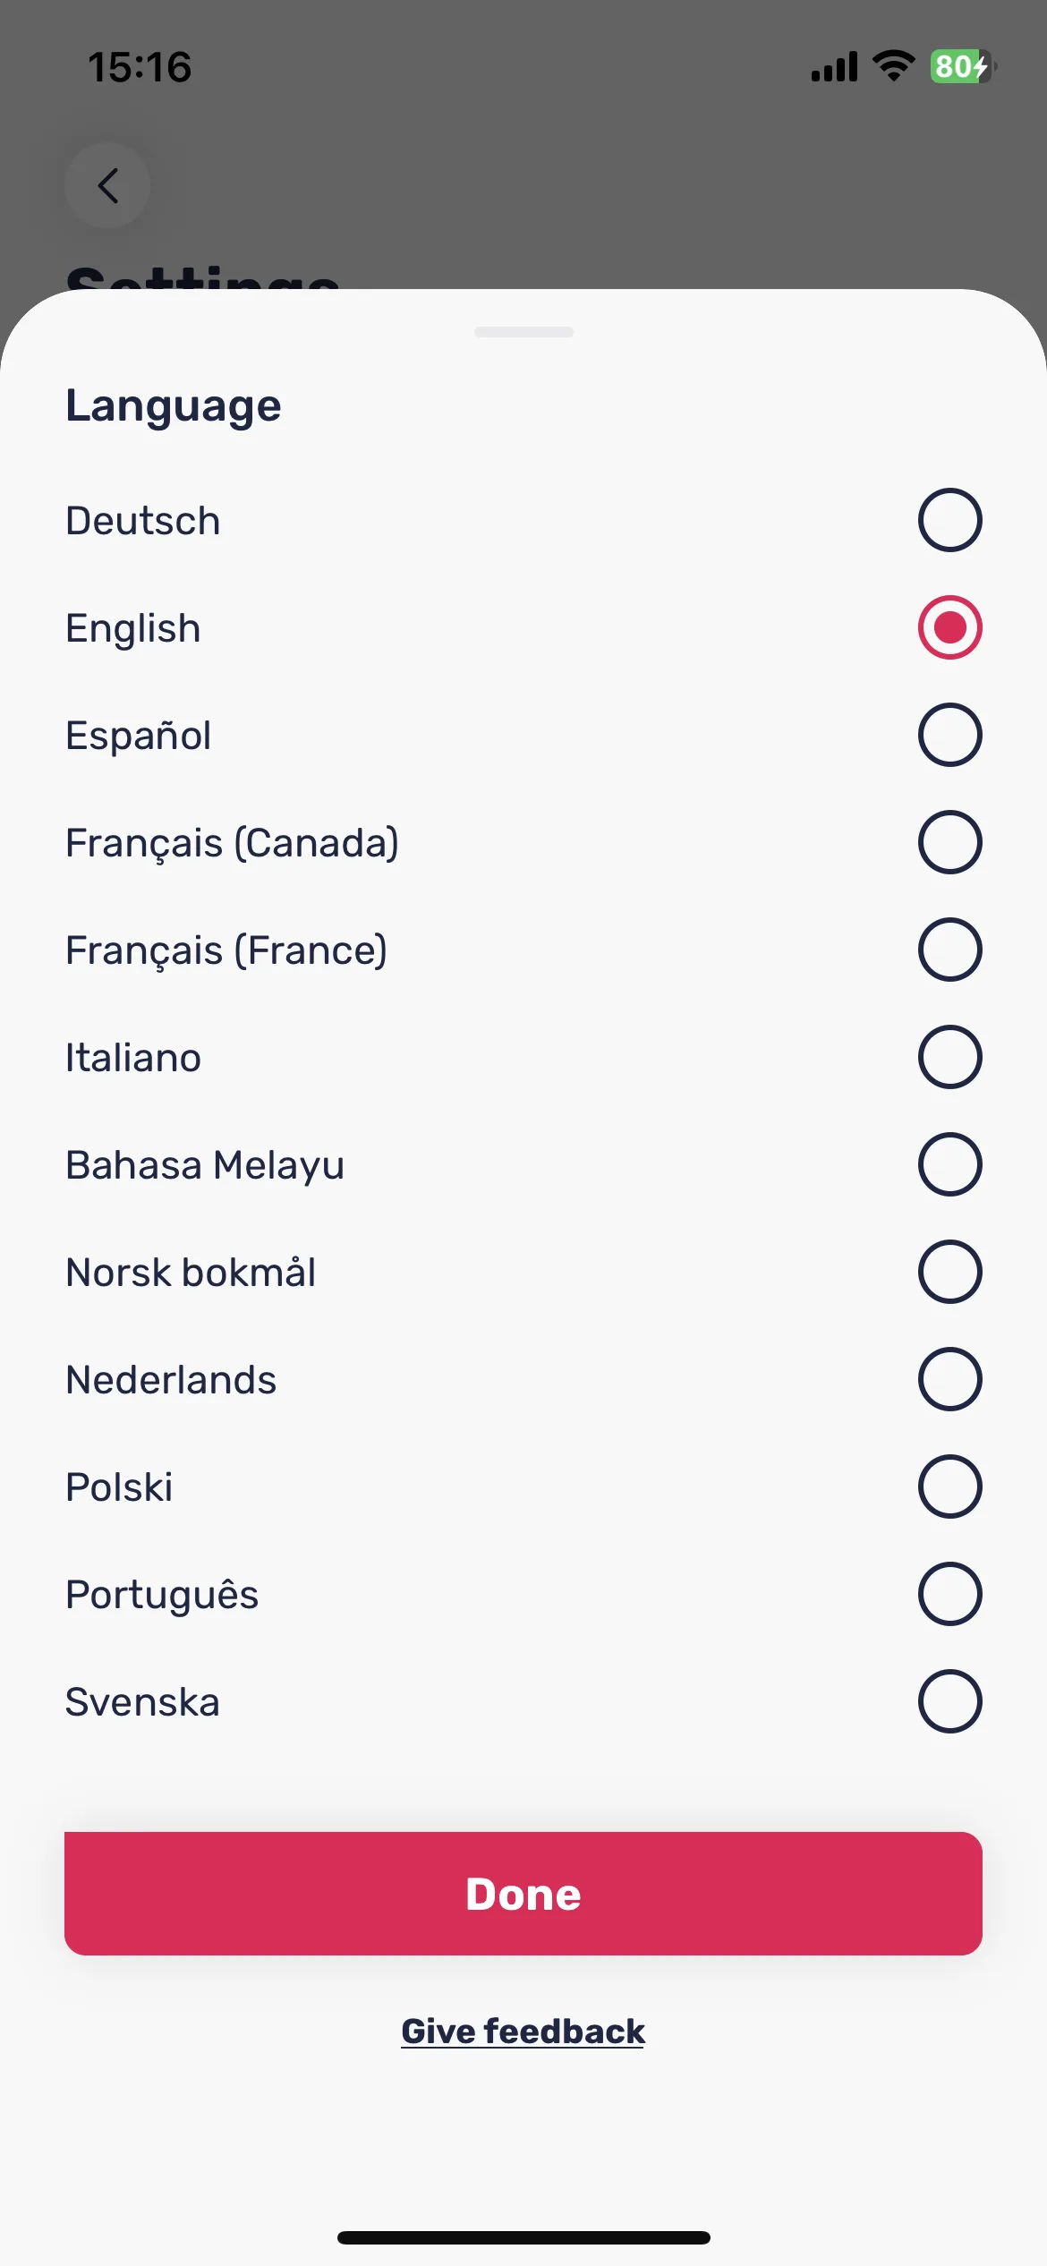
Task: Confirm selection with Done button
Action: [523, 1894]
